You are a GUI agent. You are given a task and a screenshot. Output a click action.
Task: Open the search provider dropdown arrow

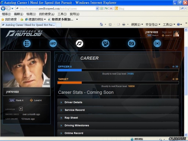pyautogui.click(x=185, y=8)
